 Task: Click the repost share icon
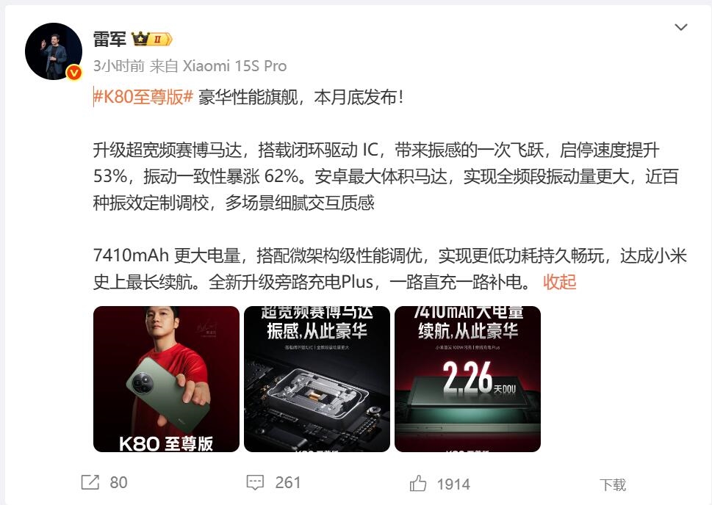(90, 482)
